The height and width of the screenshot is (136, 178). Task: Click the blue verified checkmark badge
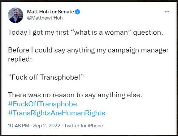[78, 12]
